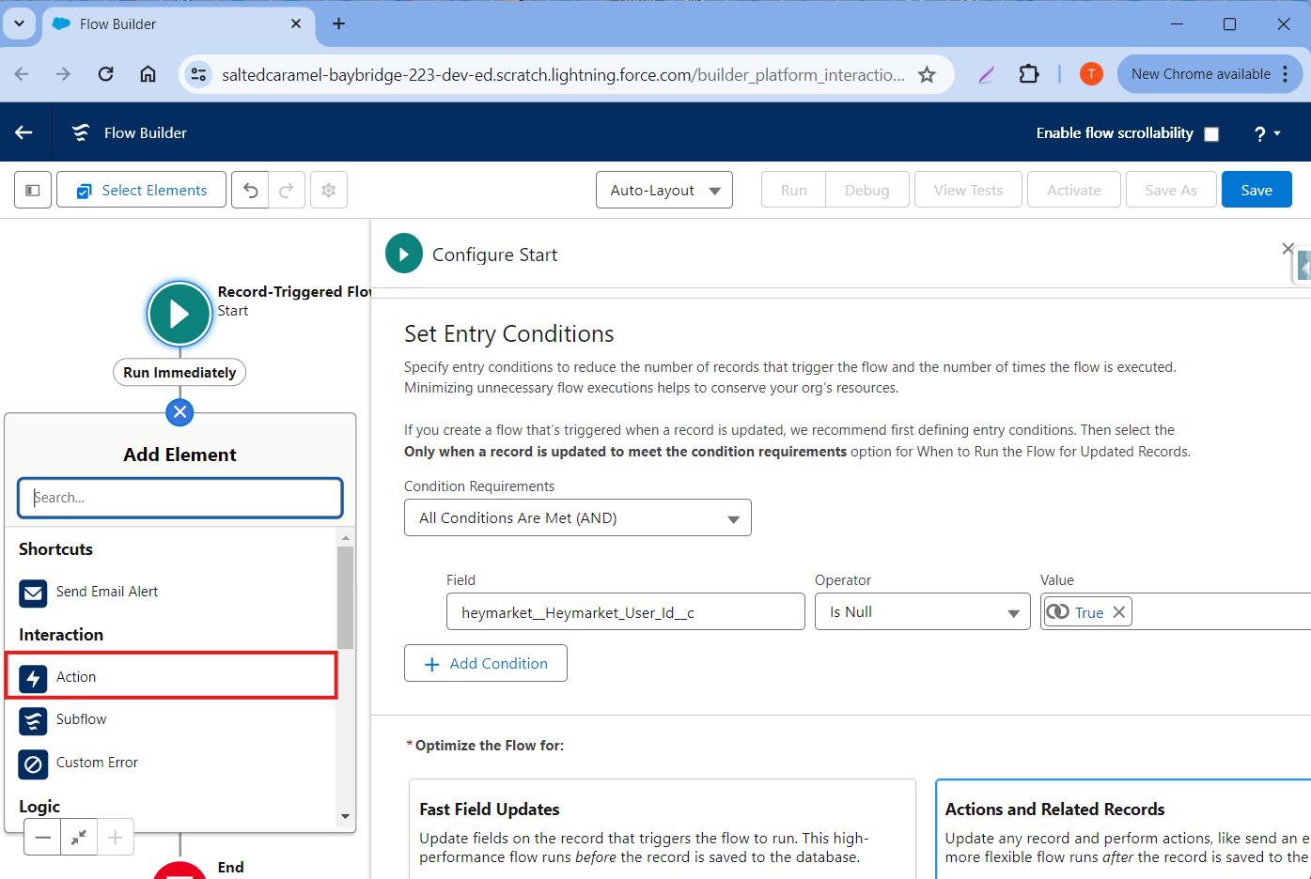Click scroll down arrow in element list

[x=345, y=817]
